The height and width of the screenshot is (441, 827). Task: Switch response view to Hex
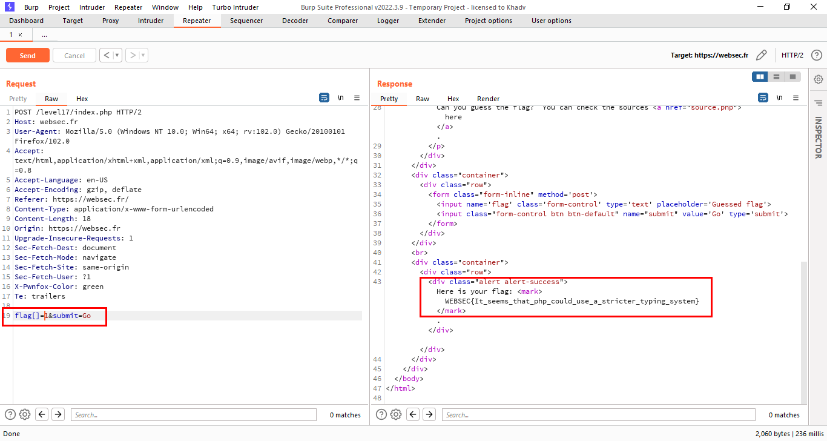click(453, 99)
